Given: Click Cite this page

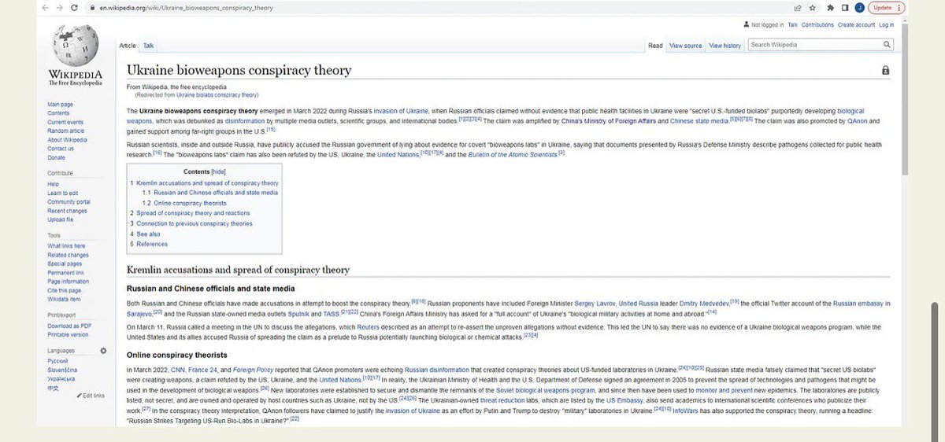Looking at the screenshot, I should (64, 290).
